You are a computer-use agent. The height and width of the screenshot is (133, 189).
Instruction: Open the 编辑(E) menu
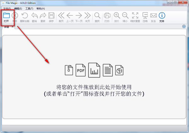(x=18, y=8)
